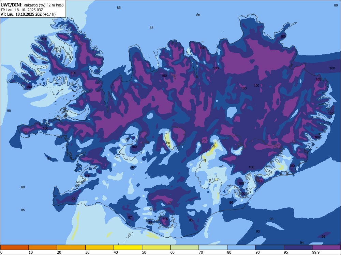
Task: Select the indigo 95–99.9 legend swatch
Action: [x=298, y=248]
